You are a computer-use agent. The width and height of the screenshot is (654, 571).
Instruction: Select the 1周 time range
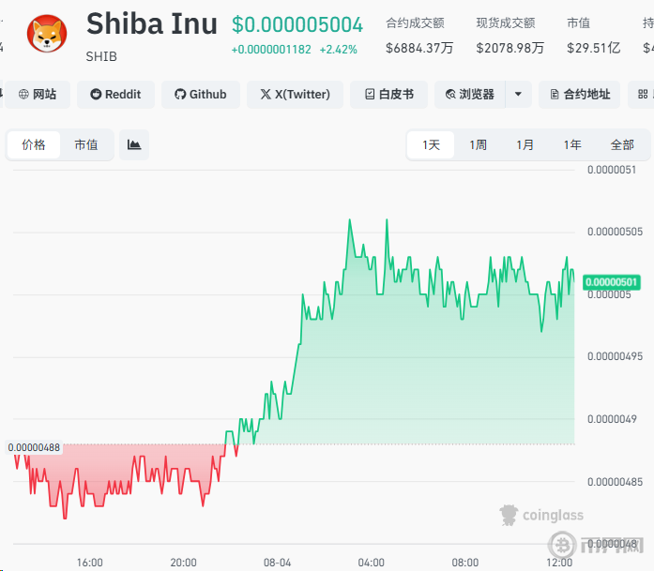click(478, 144)
